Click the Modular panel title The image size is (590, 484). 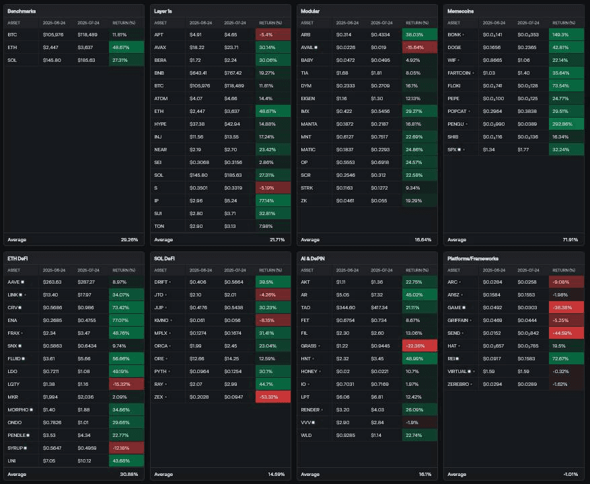(310, 11)
